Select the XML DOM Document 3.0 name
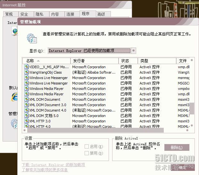The width and height of the screenshot is (199, 175). point(48,105)
